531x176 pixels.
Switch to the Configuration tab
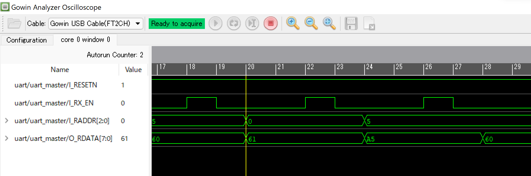click(27, 40)
